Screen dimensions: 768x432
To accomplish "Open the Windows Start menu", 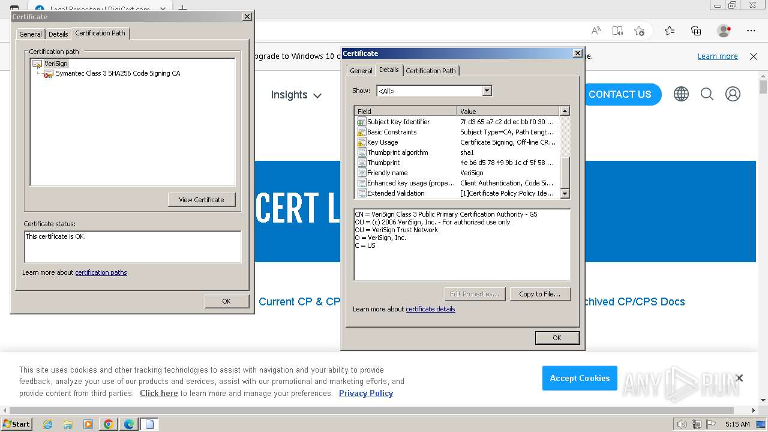I will pos(16,424).
